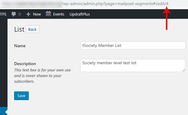This screenshot has height=115, width=188.
Task: Open the UpdraftPlus admin bar menu
Action: click(80, 14)
